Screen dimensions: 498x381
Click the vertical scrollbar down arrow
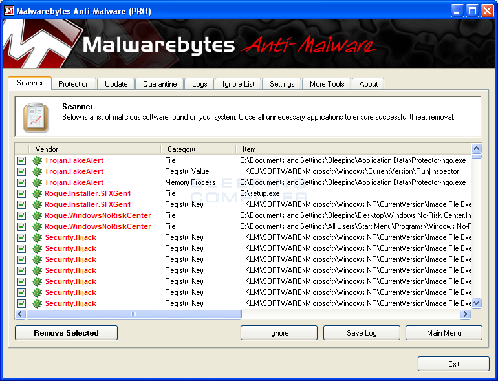pos(477,303)
